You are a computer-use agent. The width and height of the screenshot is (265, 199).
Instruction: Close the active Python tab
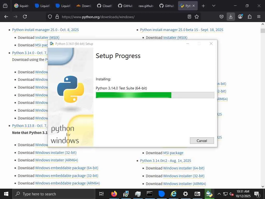click(x=194, y=6)
